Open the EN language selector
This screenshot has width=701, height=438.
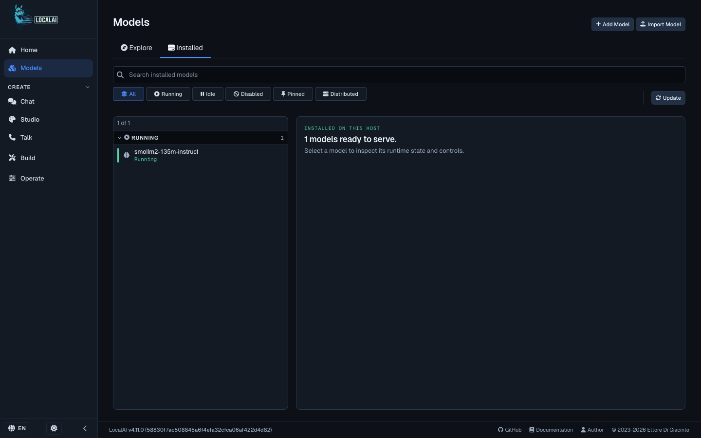tap(17, 428)
